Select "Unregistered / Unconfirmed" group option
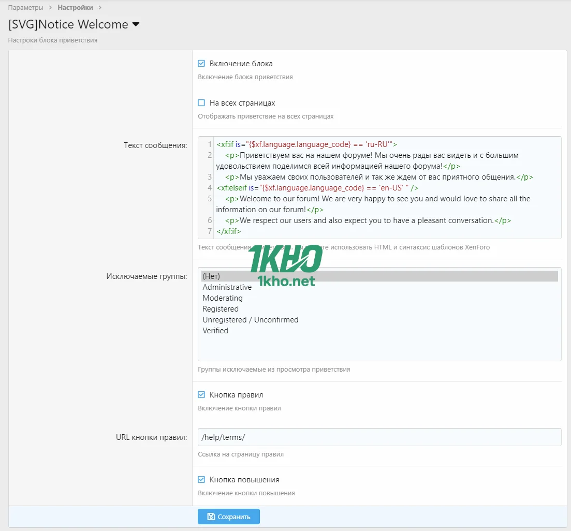Image resolution: width=571 pixels, height=531 pixels. [x=251, y=320]
